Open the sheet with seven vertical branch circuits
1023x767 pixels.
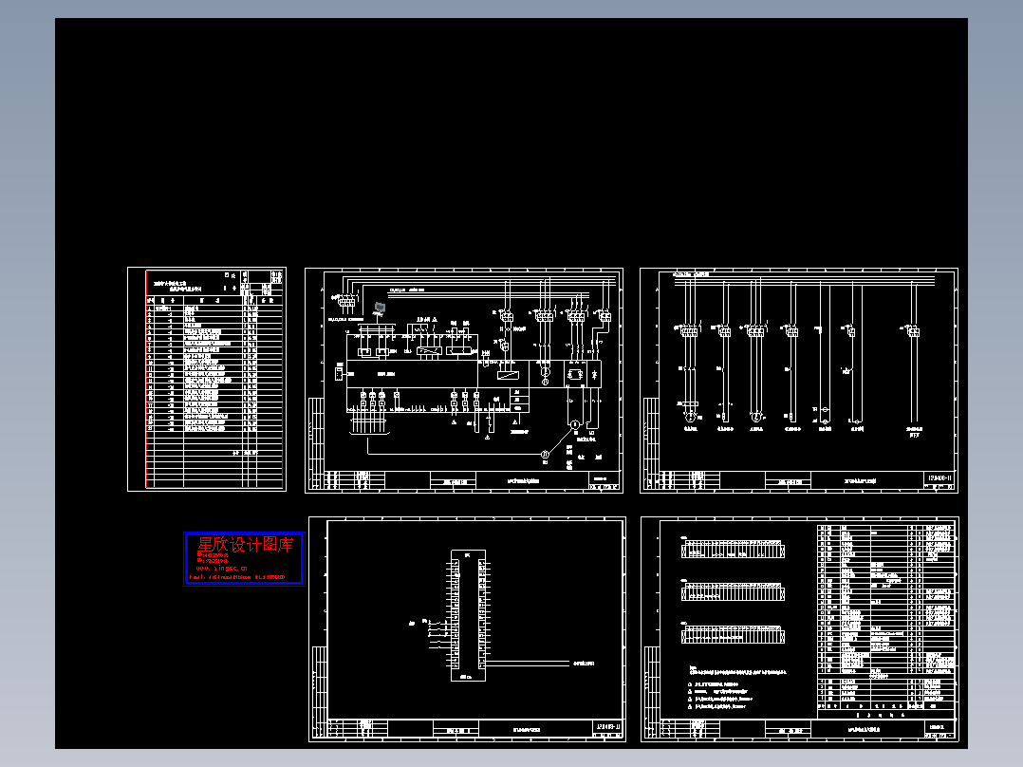point(799,380)
